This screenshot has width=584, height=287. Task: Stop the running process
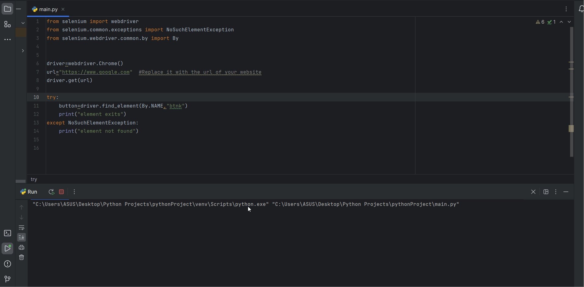(61, 192)
